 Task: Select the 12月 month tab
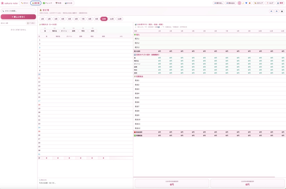click(120, 19)
